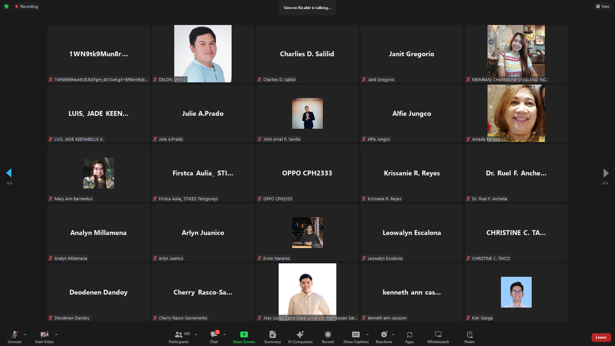Click the Share Screen icon

pos(244,334)
